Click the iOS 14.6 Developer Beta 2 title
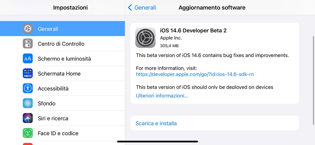The width and height of the screenshot is (315, 145). (x=193, y=30)
